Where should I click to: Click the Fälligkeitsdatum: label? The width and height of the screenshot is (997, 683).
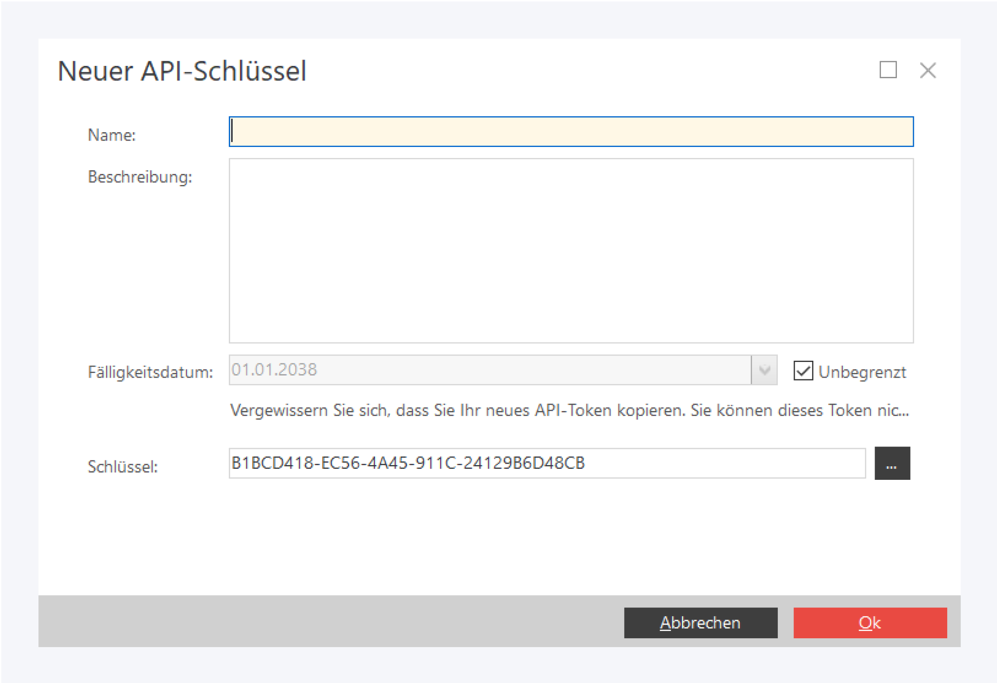(x=150, y=373)
